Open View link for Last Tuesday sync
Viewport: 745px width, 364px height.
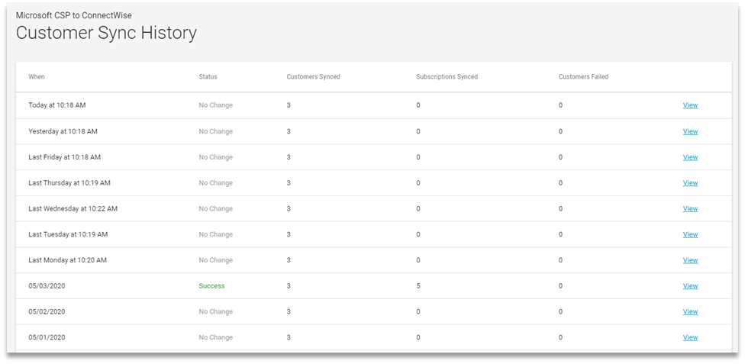point(690,234)
